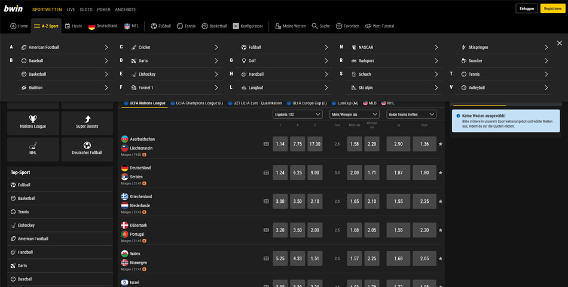Open Meine Wetten
Viewport: 568px width, 287px height.
290,26
